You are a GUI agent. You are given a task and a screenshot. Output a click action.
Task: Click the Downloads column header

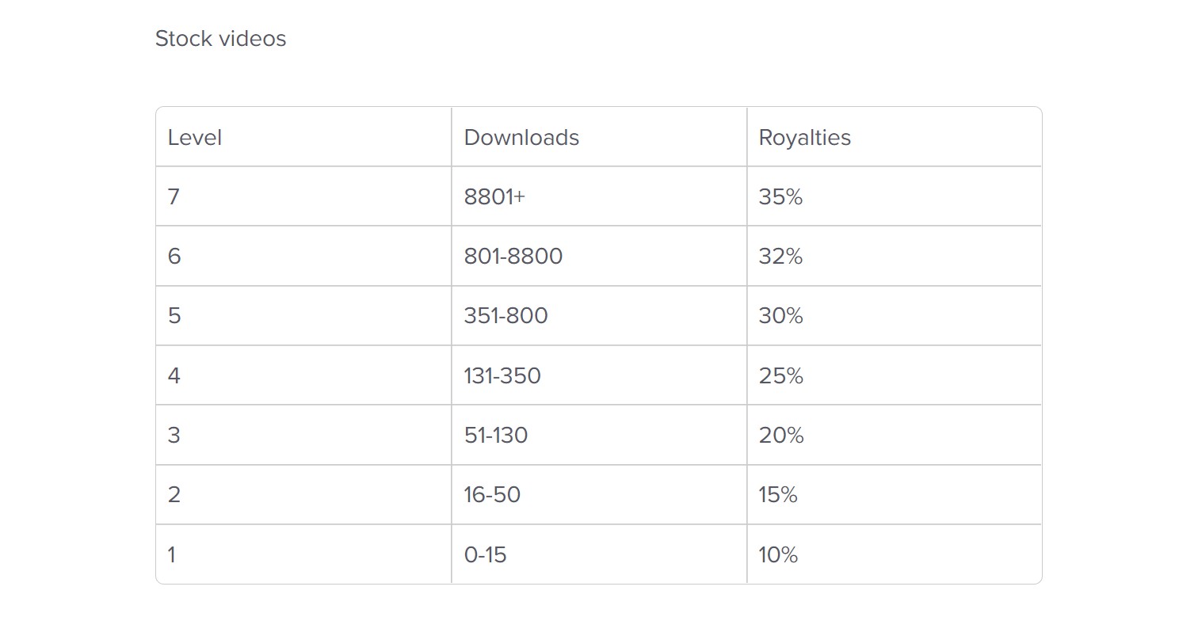click(521, 138)
